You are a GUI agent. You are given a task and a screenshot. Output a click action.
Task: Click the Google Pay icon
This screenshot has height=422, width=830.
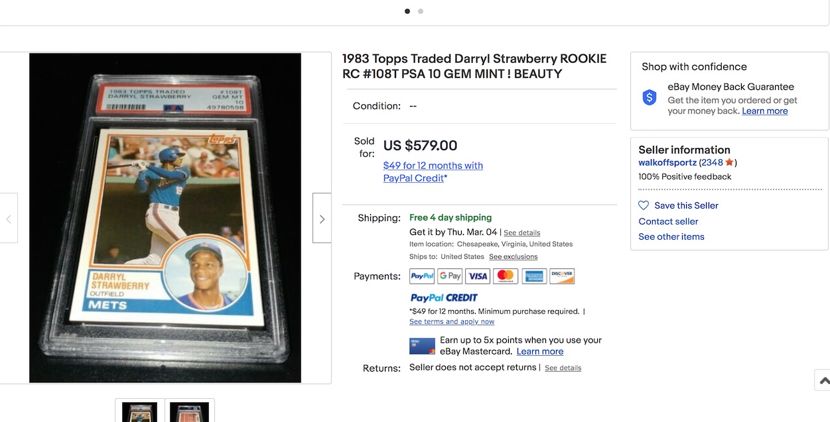pos(450,276)
